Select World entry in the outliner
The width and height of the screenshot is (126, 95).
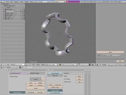point(8,8)
